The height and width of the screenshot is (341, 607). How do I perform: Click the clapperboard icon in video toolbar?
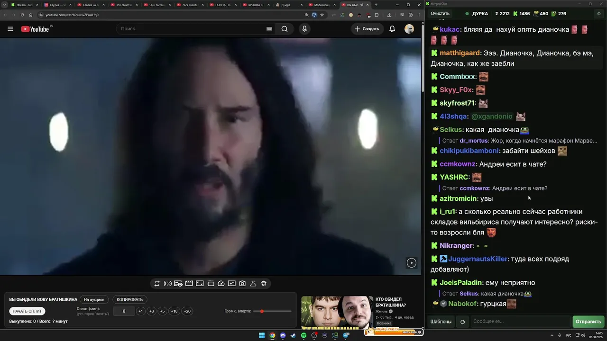click(x=189, y=284)
